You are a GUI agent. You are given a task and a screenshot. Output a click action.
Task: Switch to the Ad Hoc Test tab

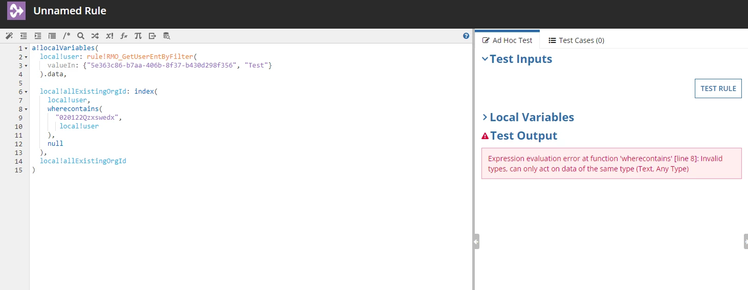pos(508,40)
